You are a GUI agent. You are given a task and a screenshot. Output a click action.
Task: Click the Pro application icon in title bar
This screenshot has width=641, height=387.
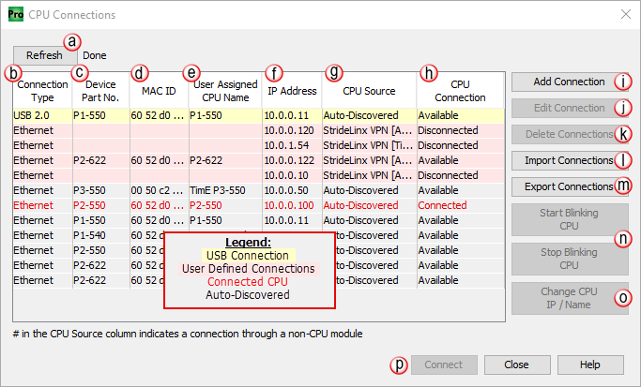pyautogui.click(x=14, y=14)
